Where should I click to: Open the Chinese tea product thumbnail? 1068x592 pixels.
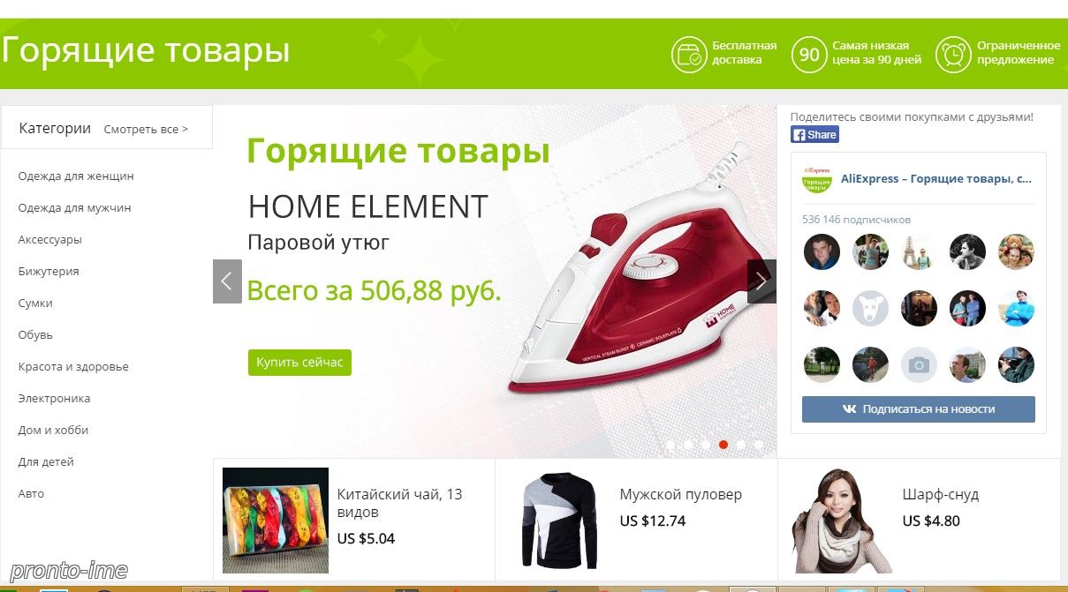point(276,521)
